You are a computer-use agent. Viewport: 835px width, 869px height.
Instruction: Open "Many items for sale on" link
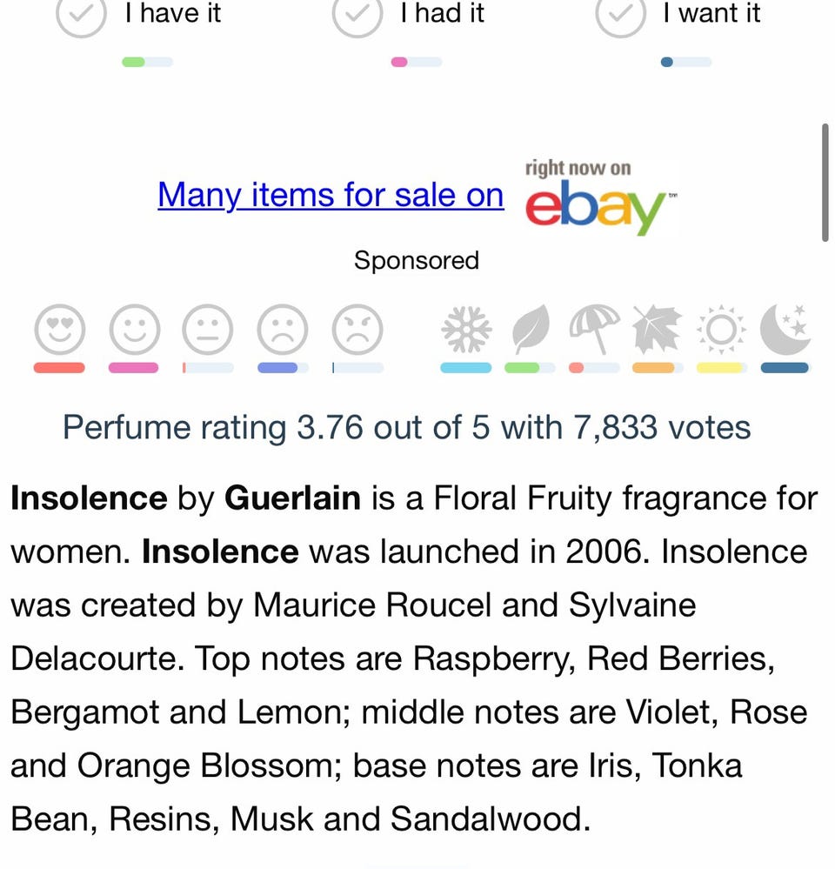point(331,195)
